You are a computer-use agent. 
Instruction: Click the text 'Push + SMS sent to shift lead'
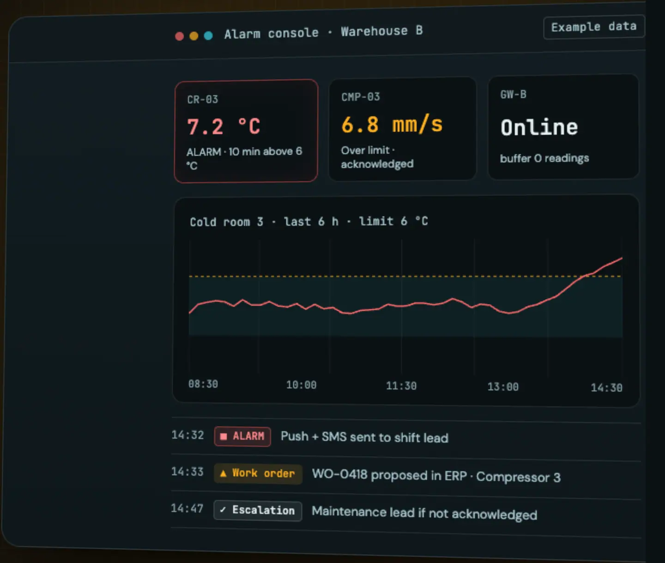coord(364,437)
